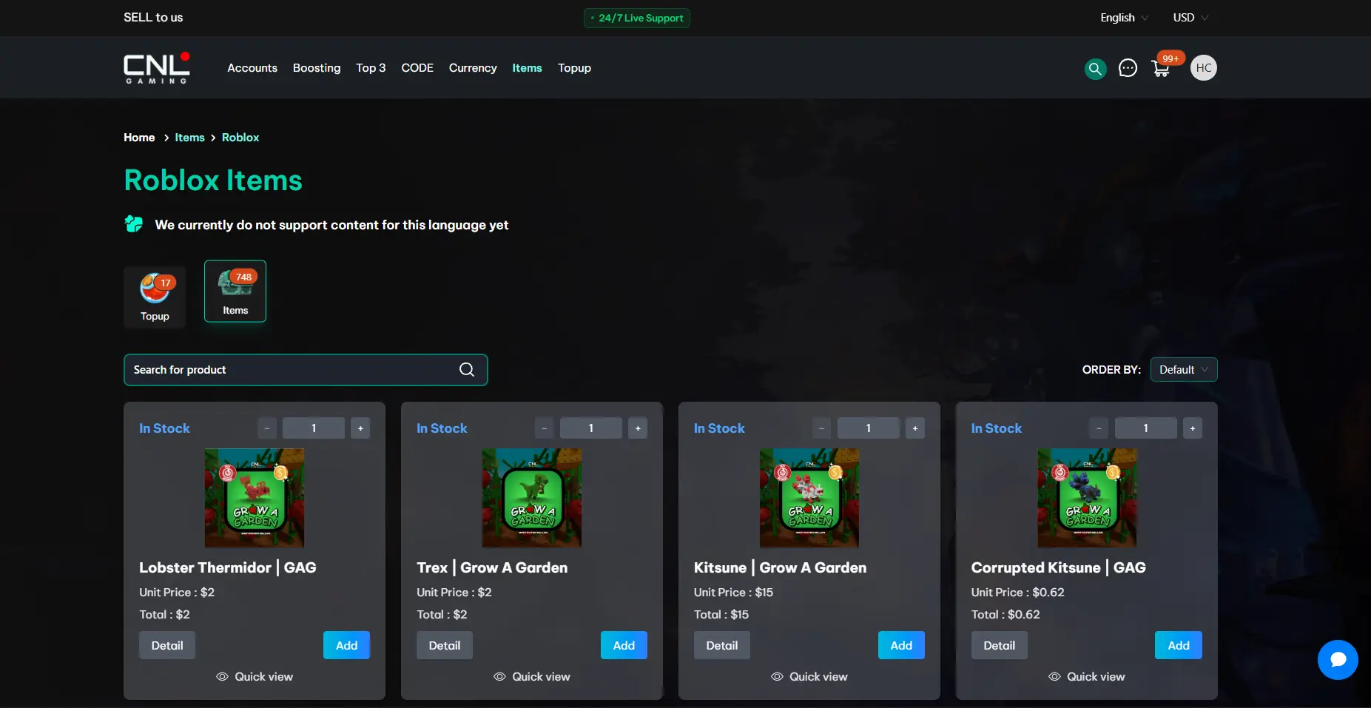Open the chat messages icon in header
The image size is (1371, 708).
[1128, 68]
